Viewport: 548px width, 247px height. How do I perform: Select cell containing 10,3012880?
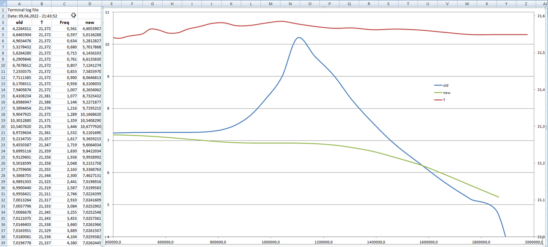(x=19, y=121)
